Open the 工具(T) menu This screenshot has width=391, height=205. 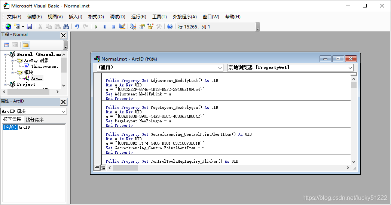tap(159, 17)
